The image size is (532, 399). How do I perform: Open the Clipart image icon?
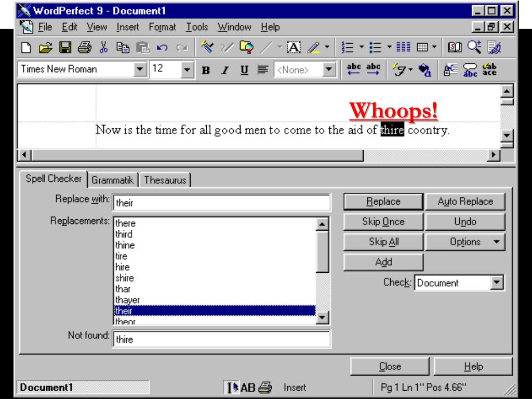click(246, 47)
